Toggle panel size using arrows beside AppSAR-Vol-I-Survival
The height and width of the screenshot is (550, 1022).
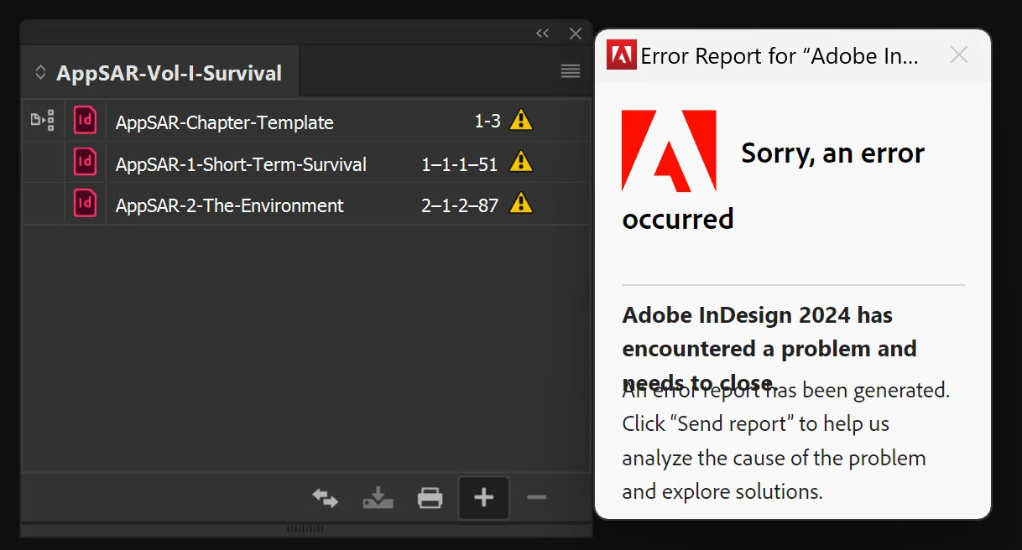40,73
